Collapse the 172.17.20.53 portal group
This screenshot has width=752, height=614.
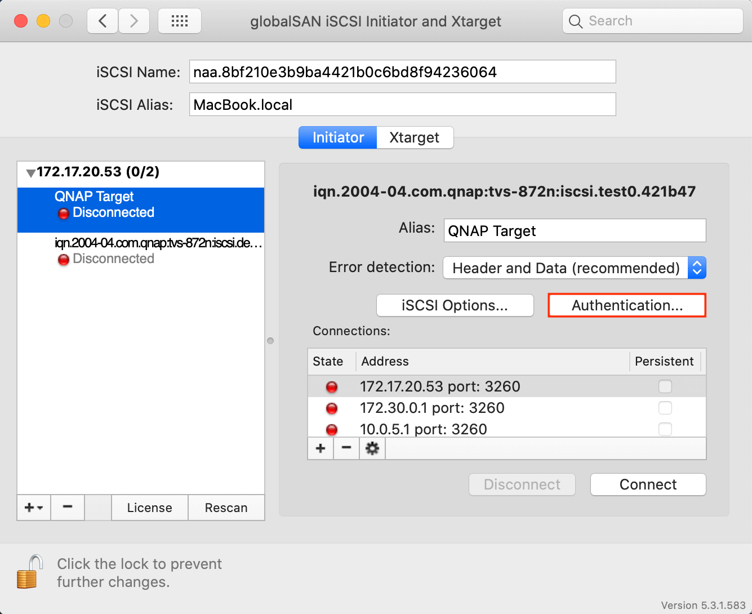pos(30,173)
